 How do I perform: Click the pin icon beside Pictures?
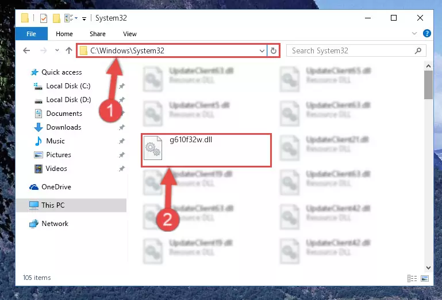click(122, 155)
